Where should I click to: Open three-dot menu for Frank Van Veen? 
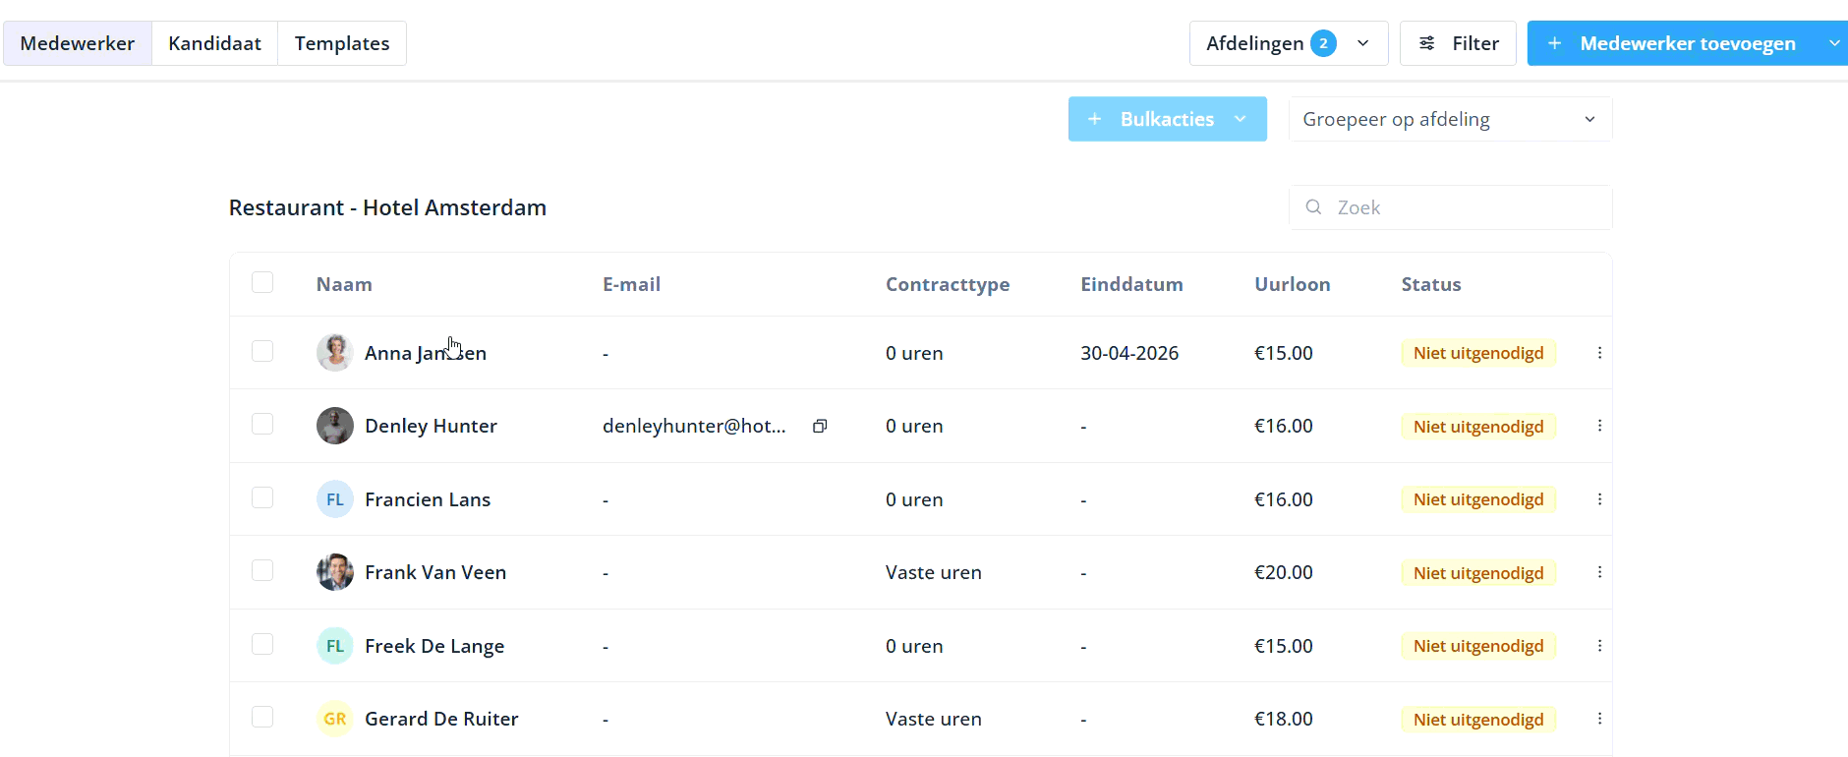(x=1599, y=572)
